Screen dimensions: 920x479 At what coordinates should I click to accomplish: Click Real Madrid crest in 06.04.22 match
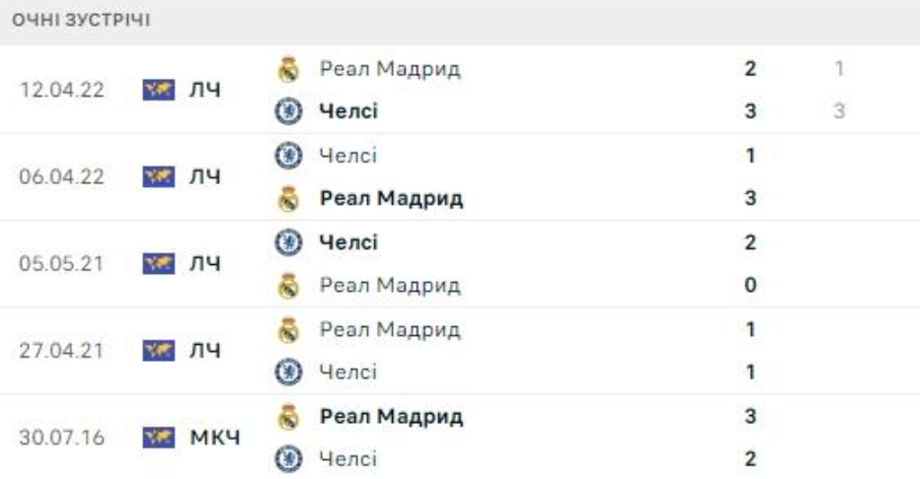(287, 199)
